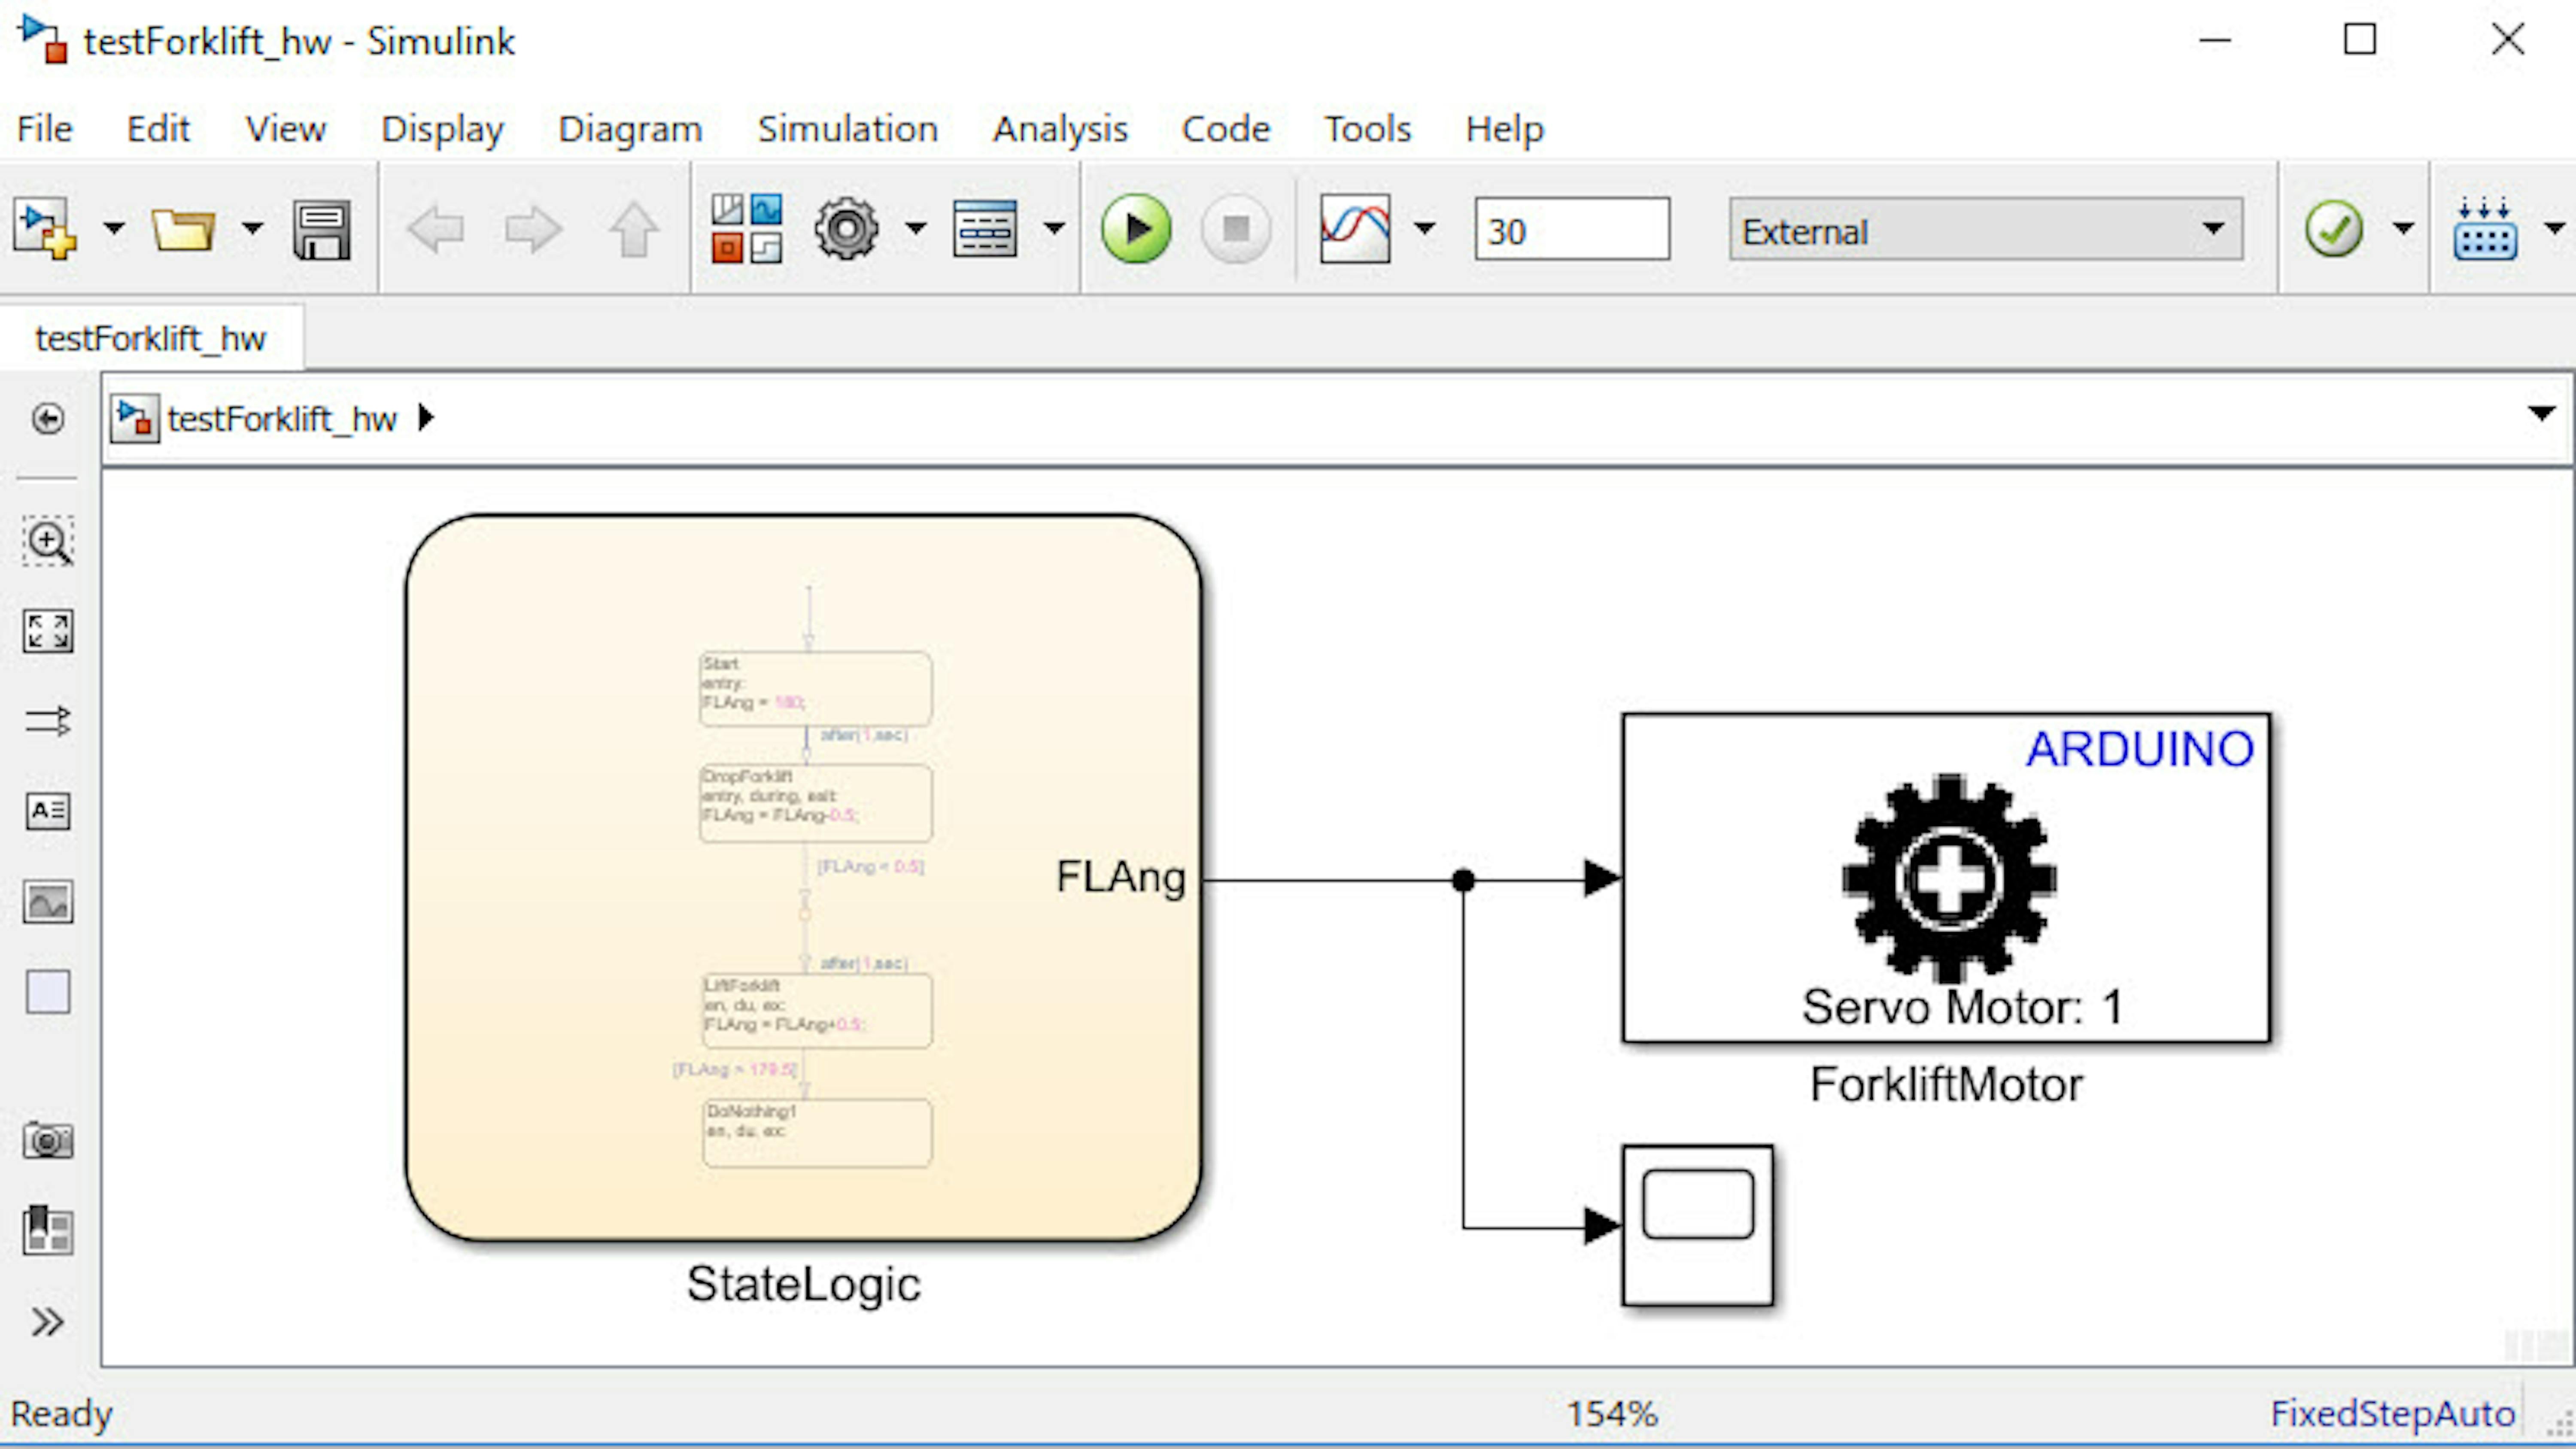Expand the Model Explorer dropdown arrow
Viewport: 2576px width, 1449px height.
[x=1054, y=229]
